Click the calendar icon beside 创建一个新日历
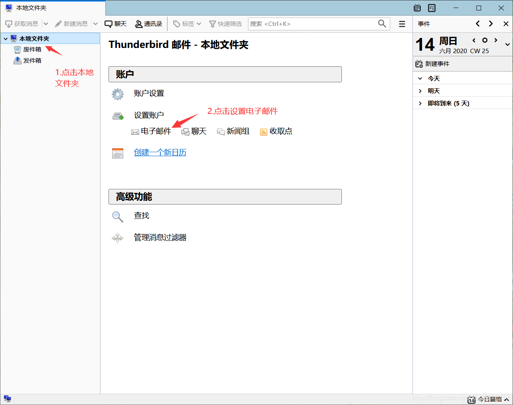The width and height of the screenshot is (513, 405). [118, 153]
